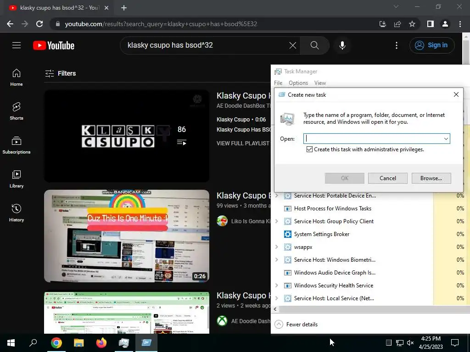Image resolution: width=470 pixels, height=352 pixels.
Task: Open Shorts in YouTube sidebar
Action: pos(17,111)
